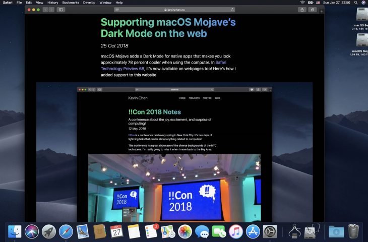368x242 pixels.
Task: Open the Trash in Dock
Action: point(353,231)
